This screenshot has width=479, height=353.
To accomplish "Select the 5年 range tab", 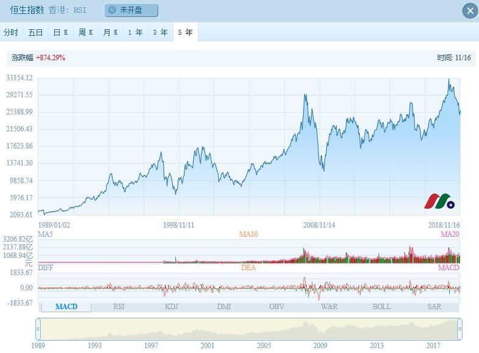I will pyautogui.click(x=186, y=32).
